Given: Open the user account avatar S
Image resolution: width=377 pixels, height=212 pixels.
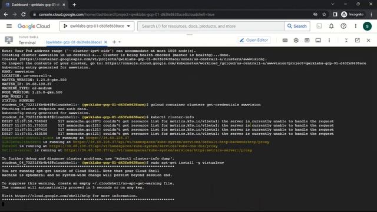Looking at the screenshot, I should click(367, 26).
